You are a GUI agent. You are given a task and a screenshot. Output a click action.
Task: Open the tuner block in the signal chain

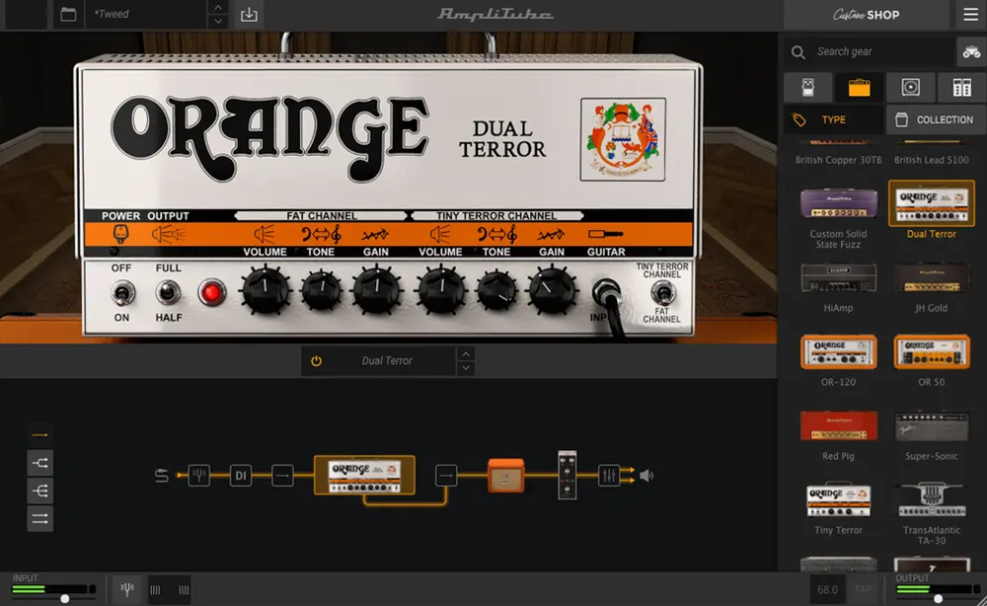[x=199, y=475]
